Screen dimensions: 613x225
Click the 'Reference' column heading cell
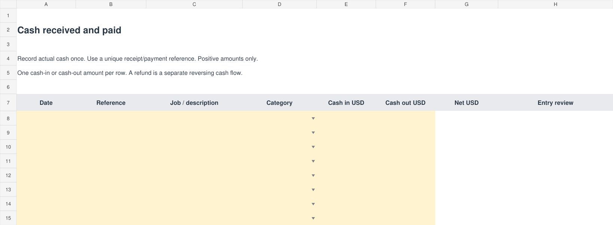pos(111,103)
